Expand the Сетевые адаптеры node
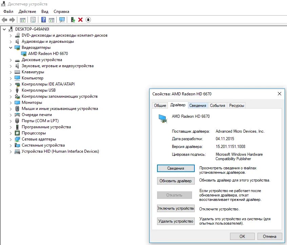 point(11,139)
